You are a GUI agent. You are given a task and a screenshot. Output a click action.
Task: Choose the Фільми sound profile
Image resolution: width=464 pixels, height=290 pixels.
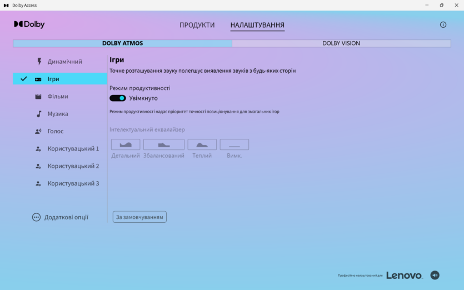coord(60,97)
